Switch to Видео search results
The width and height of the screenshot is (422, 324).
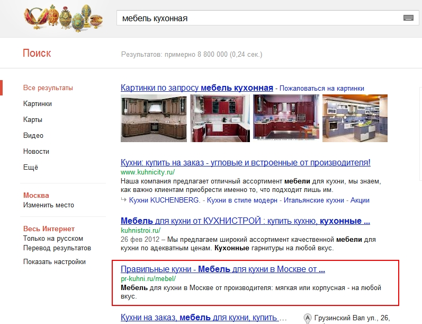(33, 136)
